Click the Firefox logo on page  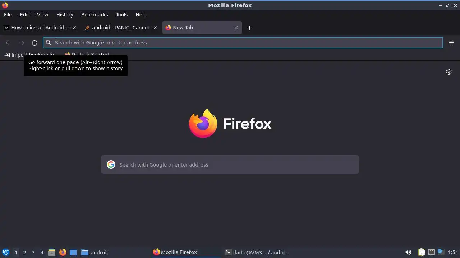coord(203,123)
